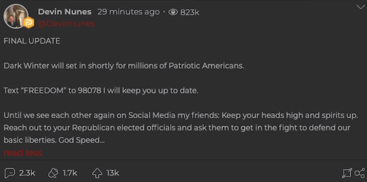
Task: Open post in new window icon
Action: [x=346, y=173]
